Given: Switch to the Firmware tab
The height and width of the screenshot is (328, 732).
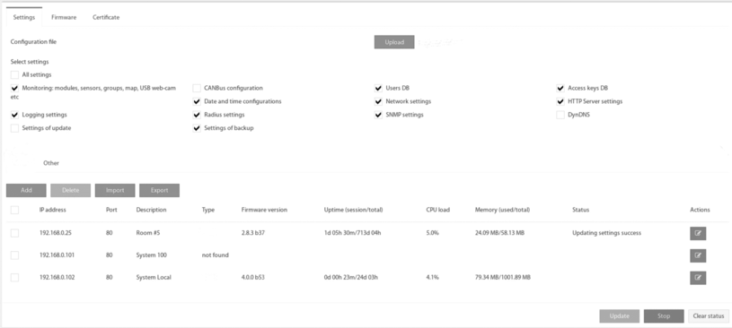Looking at the screenshot, I should point(64,17).
